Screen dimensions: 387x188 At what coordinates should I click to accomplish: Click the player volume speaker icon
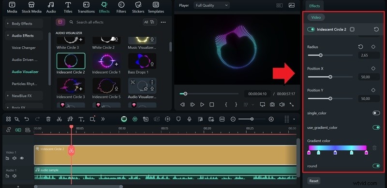[282, 105]
